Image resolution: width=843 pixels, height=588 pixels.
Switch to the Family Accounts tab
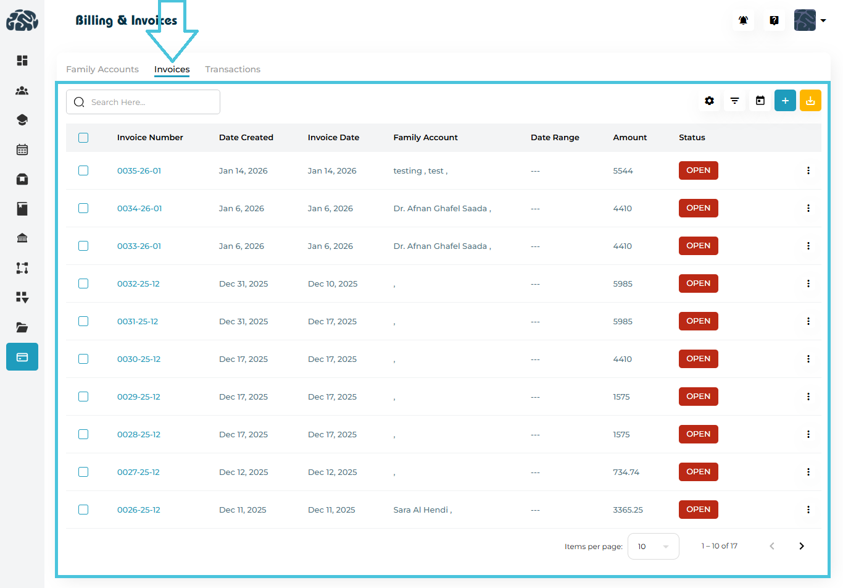click(x=102, y=69)
